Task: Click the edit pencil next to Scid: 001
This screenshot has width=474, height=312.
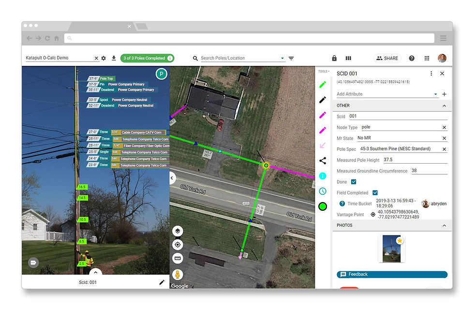Action: click(x=162, y=282)
